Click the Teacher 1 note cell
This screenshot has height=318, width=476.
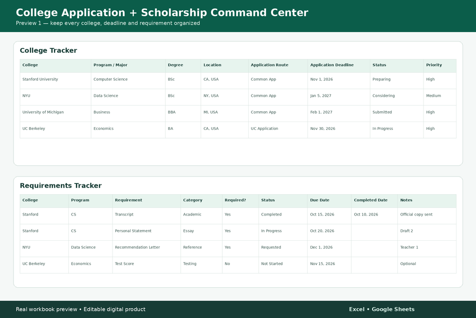point(427,249)
